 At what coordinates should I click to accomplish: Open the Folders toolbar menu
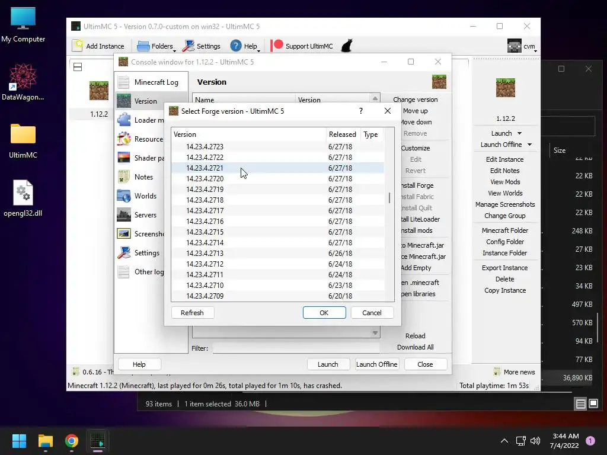[156, 46]
